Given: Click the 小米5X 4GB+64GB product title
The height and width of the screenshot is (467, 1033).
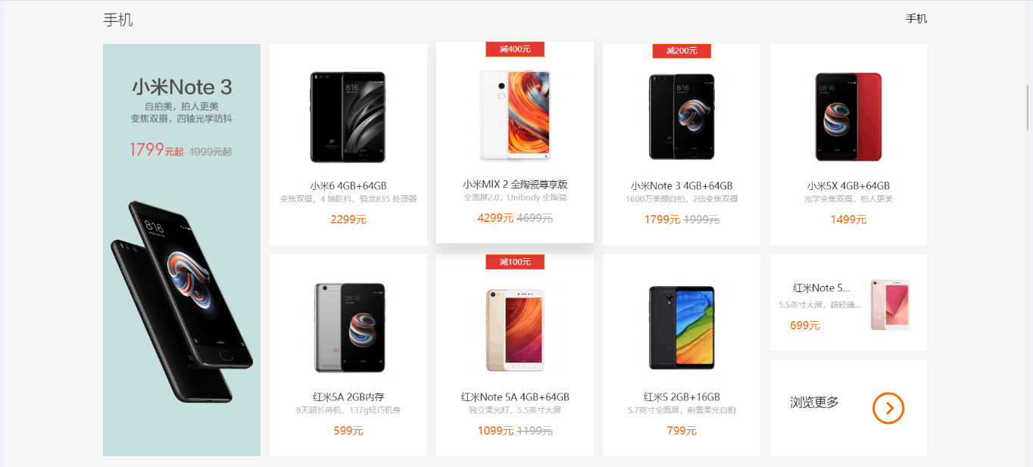Looking at the screenshot, I should (848, 185).
